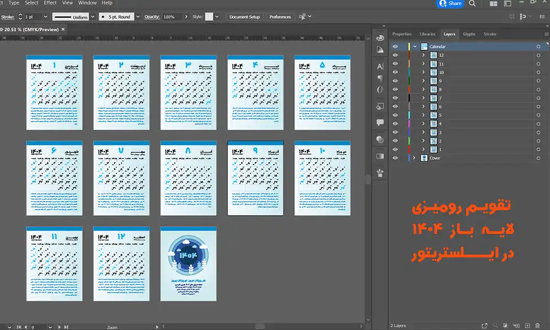Open the Pathfinder panel icon

tap(380, 106)
